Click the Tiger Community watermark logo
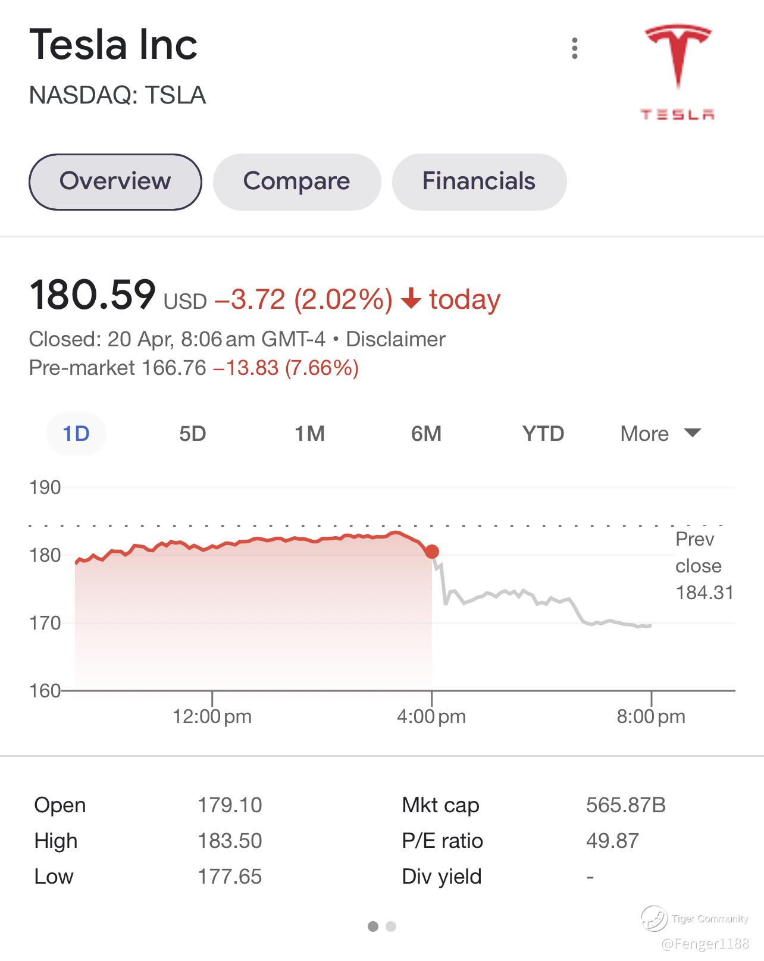Viewport: 764px width, 961px height. pyautogui.click(x=654, y=919)
